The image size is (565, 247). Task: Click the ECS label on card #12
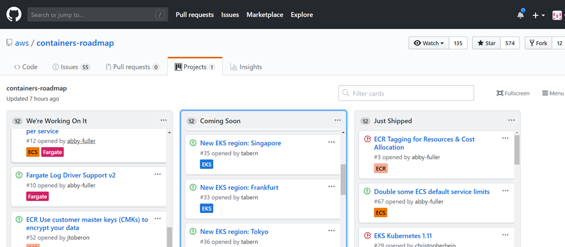click(x=33, y=152)
